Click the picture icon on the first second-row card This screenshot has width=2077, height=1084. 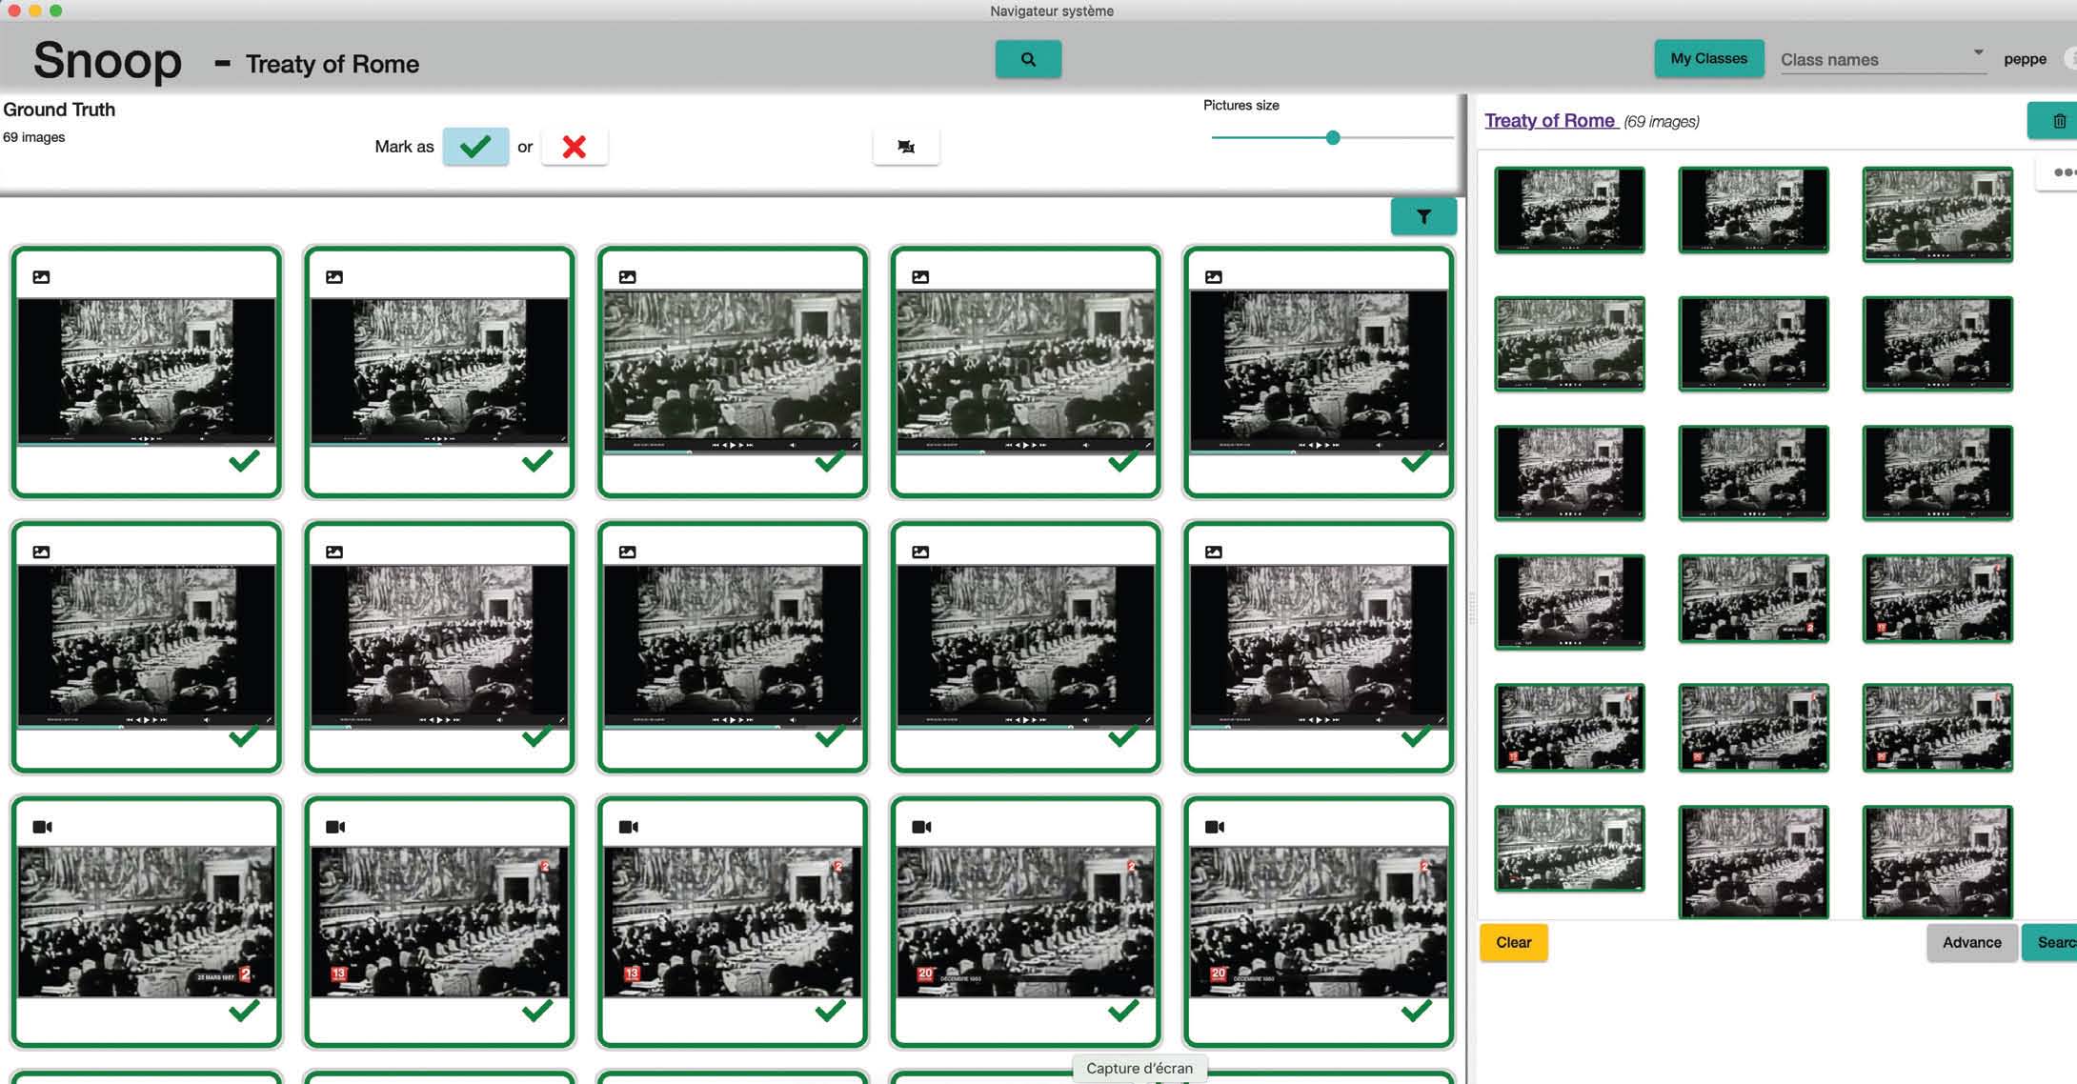42,552
